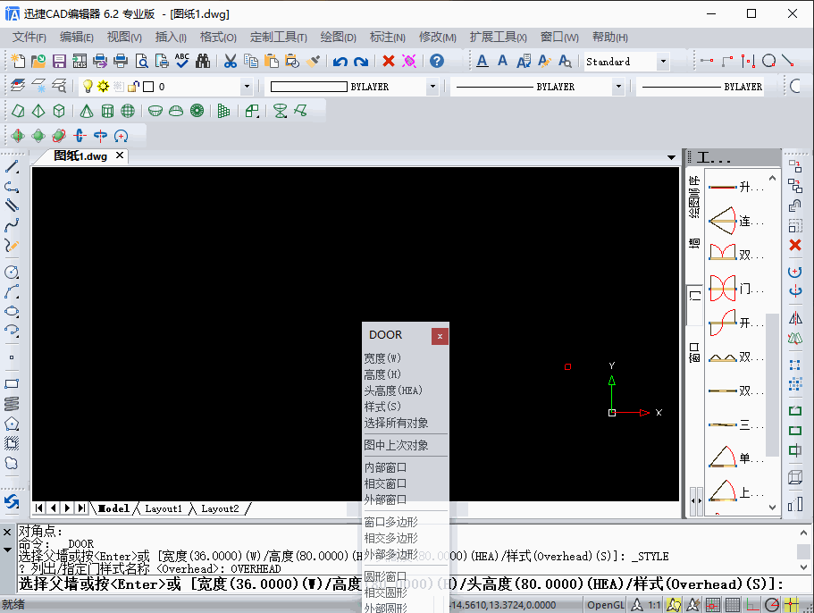Close the 图纸1.dwg tab
The height and width of the screenshot is (613, 814).
click(120, 155)
